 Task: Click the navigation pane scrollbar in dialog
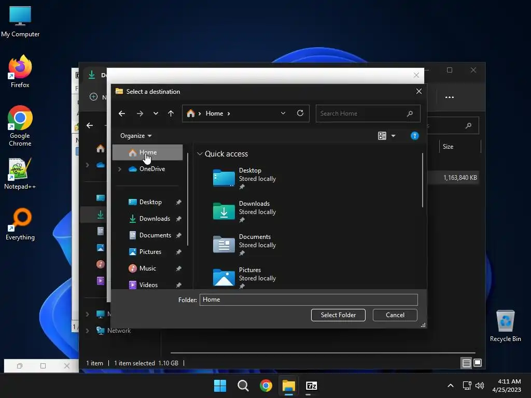(x=188, y=199)
